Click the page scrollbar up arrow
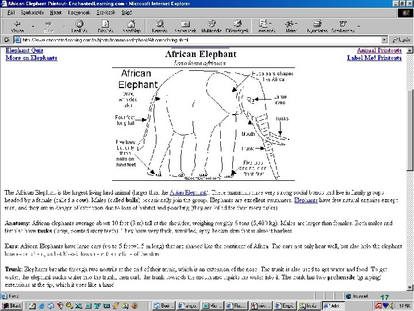 click(409, 50)
